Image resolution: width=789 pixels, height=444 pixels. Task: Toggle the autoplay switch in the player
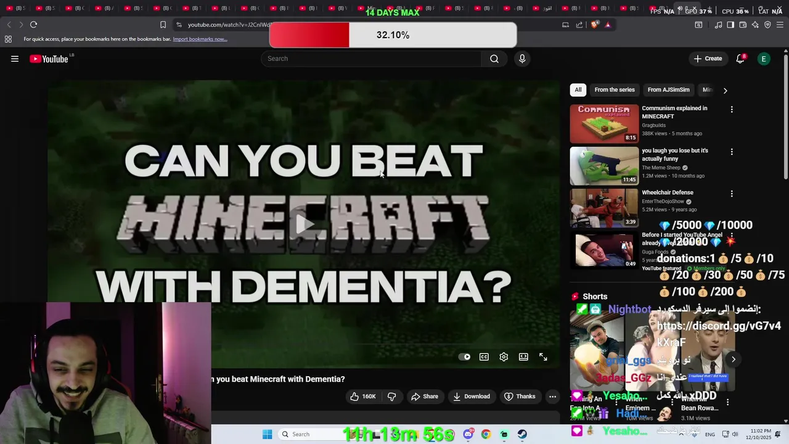[465, 356]
